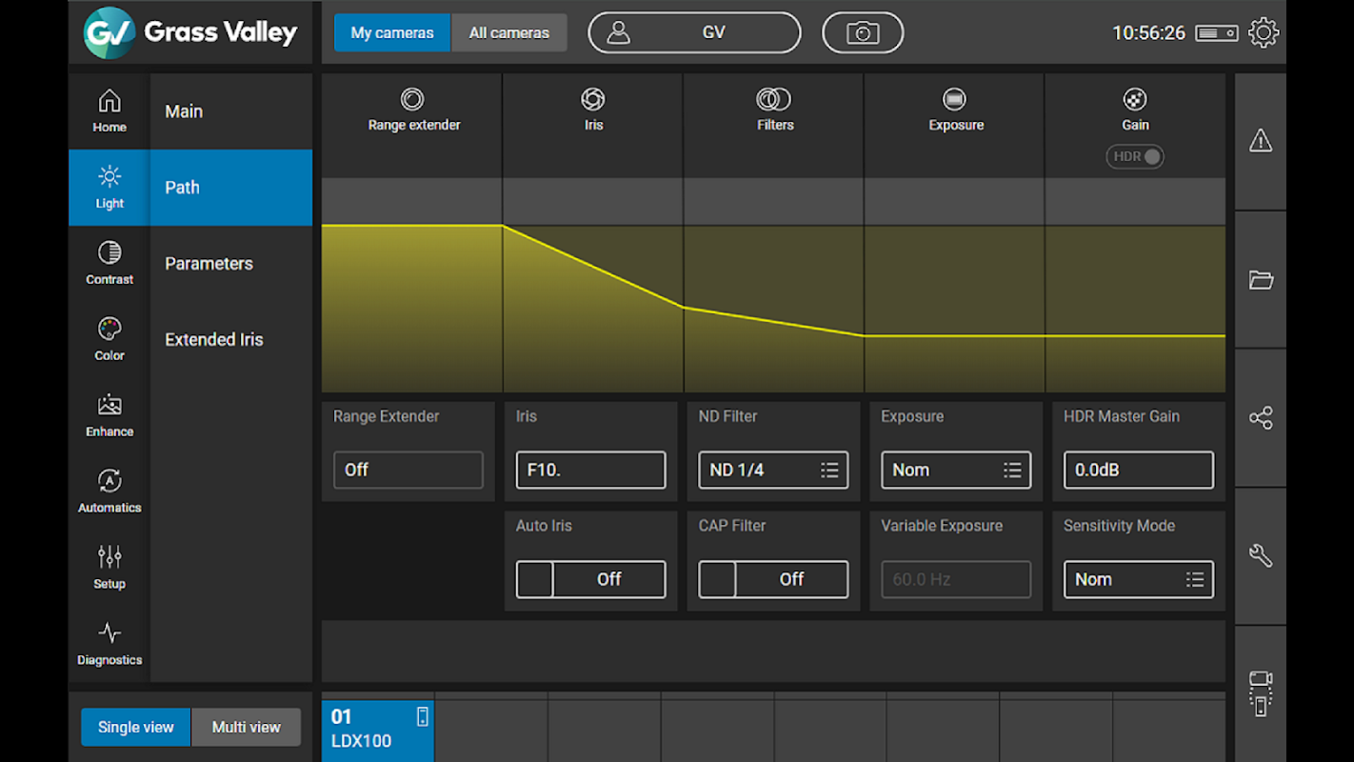Screen dimensions: 1354x762
Task: Expand the Exposure Nom dropdown
Action: click(956, 471)
